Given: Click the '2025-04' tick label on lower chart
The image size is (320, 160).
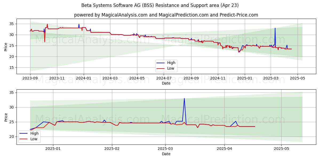Looking at the screenshot, I should point(224,149).
